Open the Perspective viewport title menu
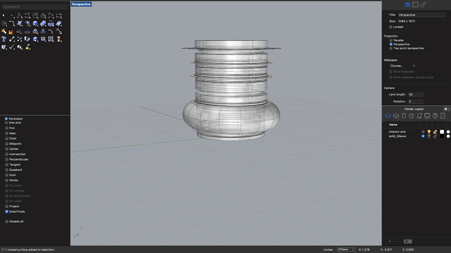451x253 pixels. [x=81, y=4]
